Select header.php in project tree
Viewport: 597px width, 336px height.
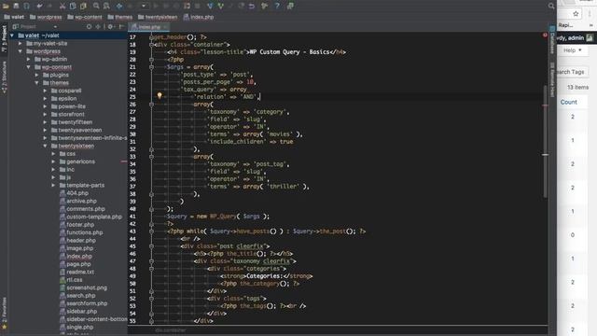(77, 241)
